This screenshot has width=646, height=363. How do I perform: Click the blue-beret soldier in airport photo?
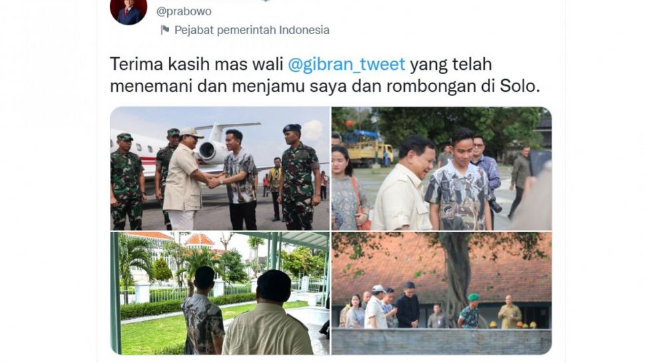[x=298, y=177]
